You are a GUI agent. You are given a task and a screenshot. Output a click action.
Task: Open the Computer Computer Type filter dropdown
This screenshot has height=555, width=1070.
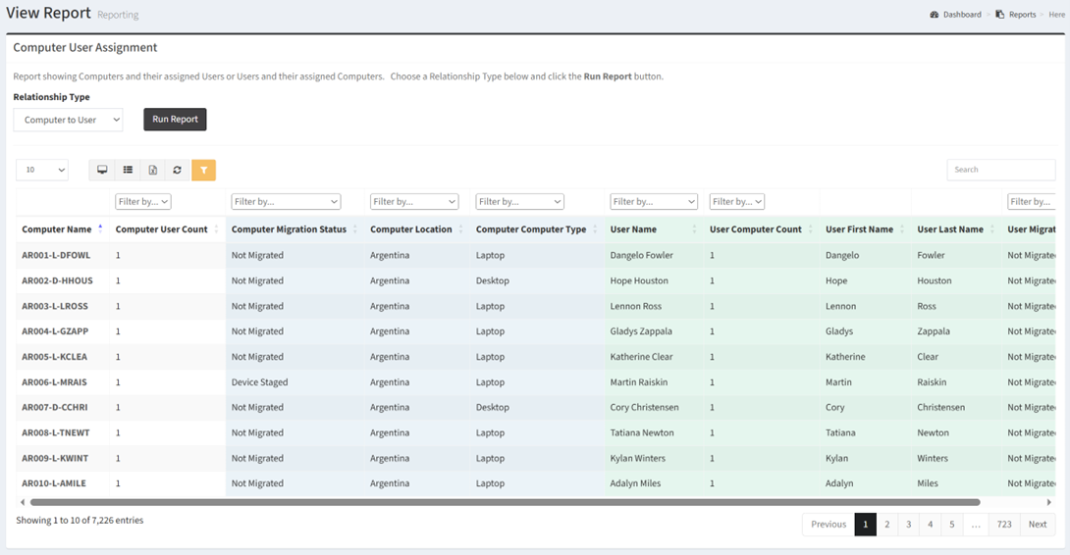[519, 202]
